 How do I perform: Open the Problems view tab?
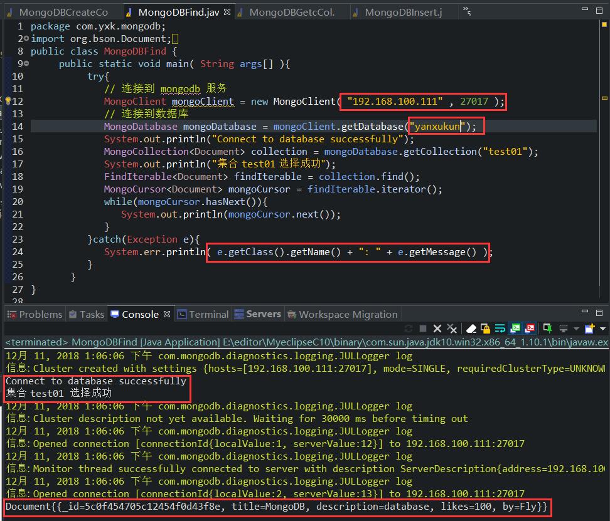click(x=35, y=314)
